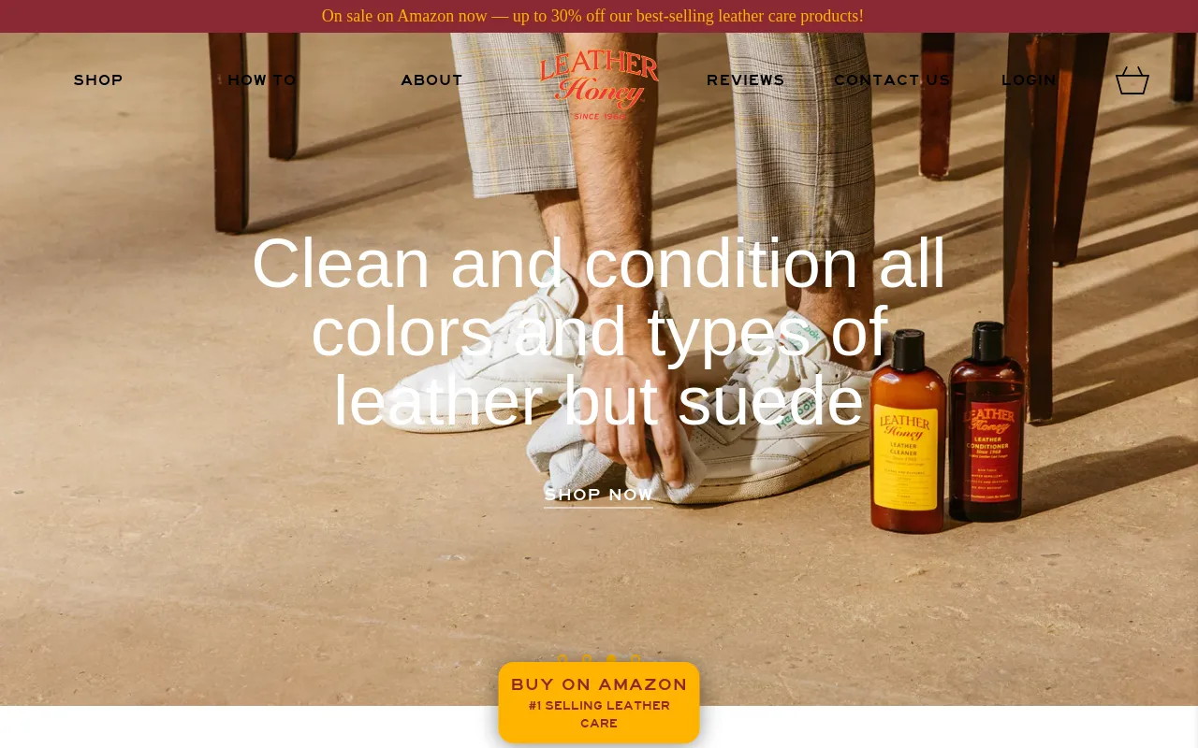Click the #1 Selling Leather Care text
This screenshot has width=1198, height=748.
(x=599, y=715)
